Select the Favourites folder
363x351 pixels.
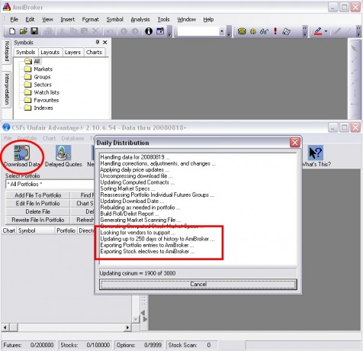pyautogui.click(x=41, y=100)
